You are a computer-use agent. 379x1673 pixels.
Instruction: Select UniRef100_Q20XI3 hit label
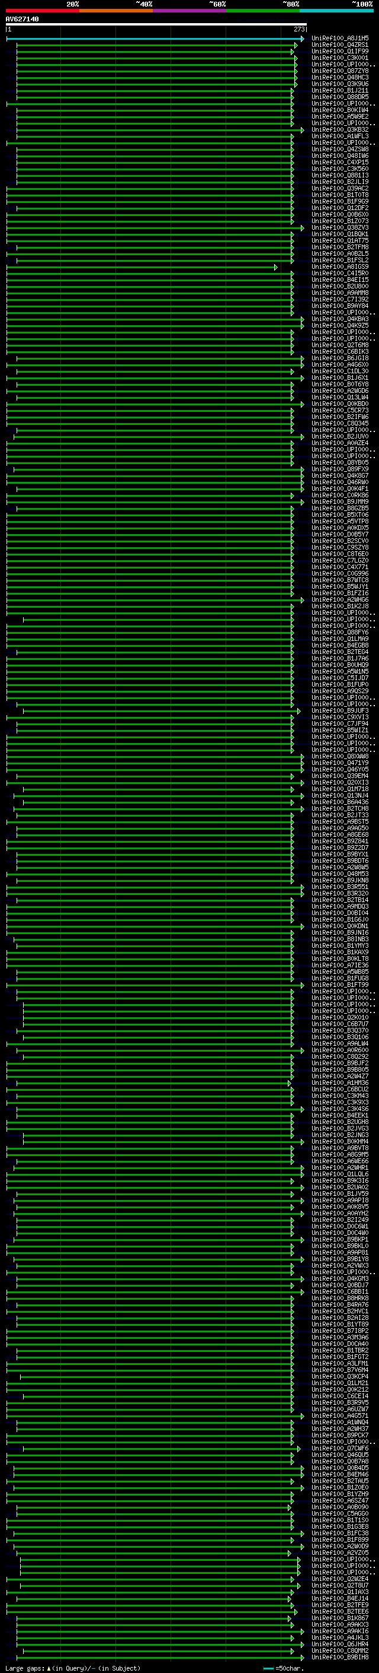(340, 783)
